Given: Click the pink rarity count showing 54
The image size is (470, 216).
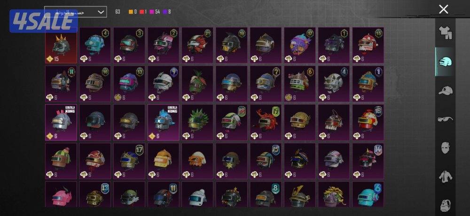Looking at the screenshot, I should pos(155,12).
